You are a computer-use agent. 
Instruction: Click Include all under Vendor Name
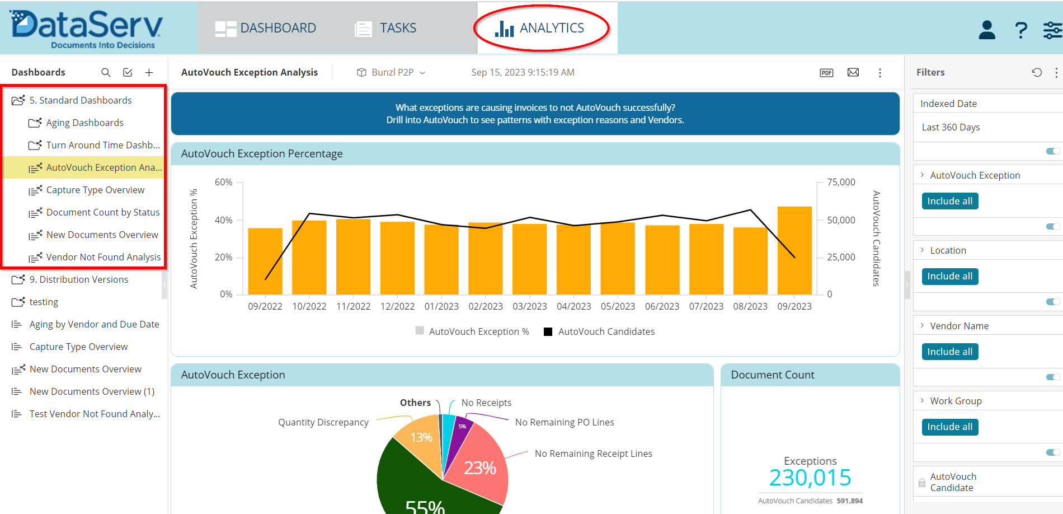pos(950,352)
